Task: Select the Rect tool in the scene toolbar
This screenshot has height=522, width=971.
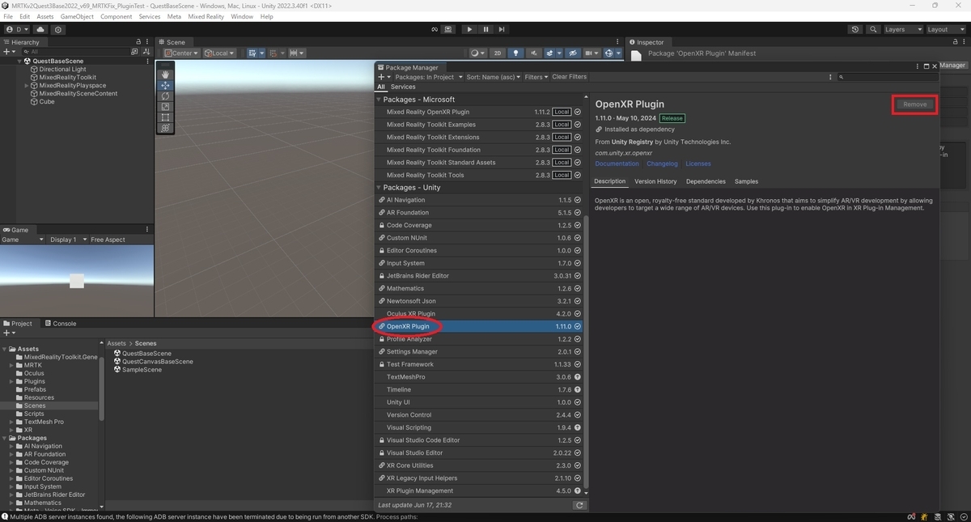Action: coord(165,118)
